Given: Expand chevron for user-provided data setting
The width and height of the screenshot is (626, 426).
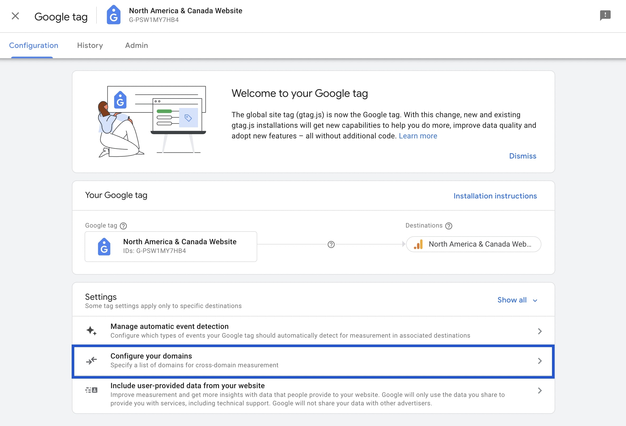Looking at the screenshot, I should 540,391.
